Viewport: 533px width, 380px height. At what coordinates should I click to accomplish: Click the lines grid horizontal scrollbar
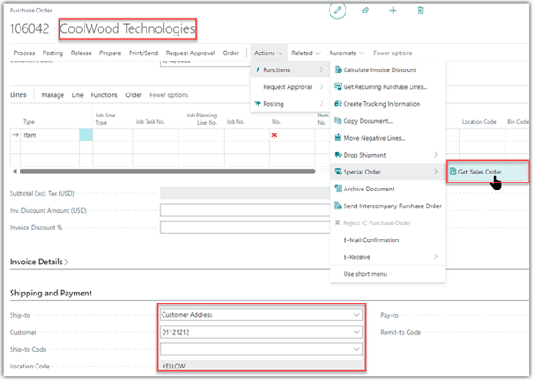pos(168,171)
